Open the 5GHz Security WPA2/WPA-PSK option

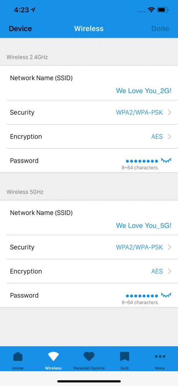click(139, 247)
